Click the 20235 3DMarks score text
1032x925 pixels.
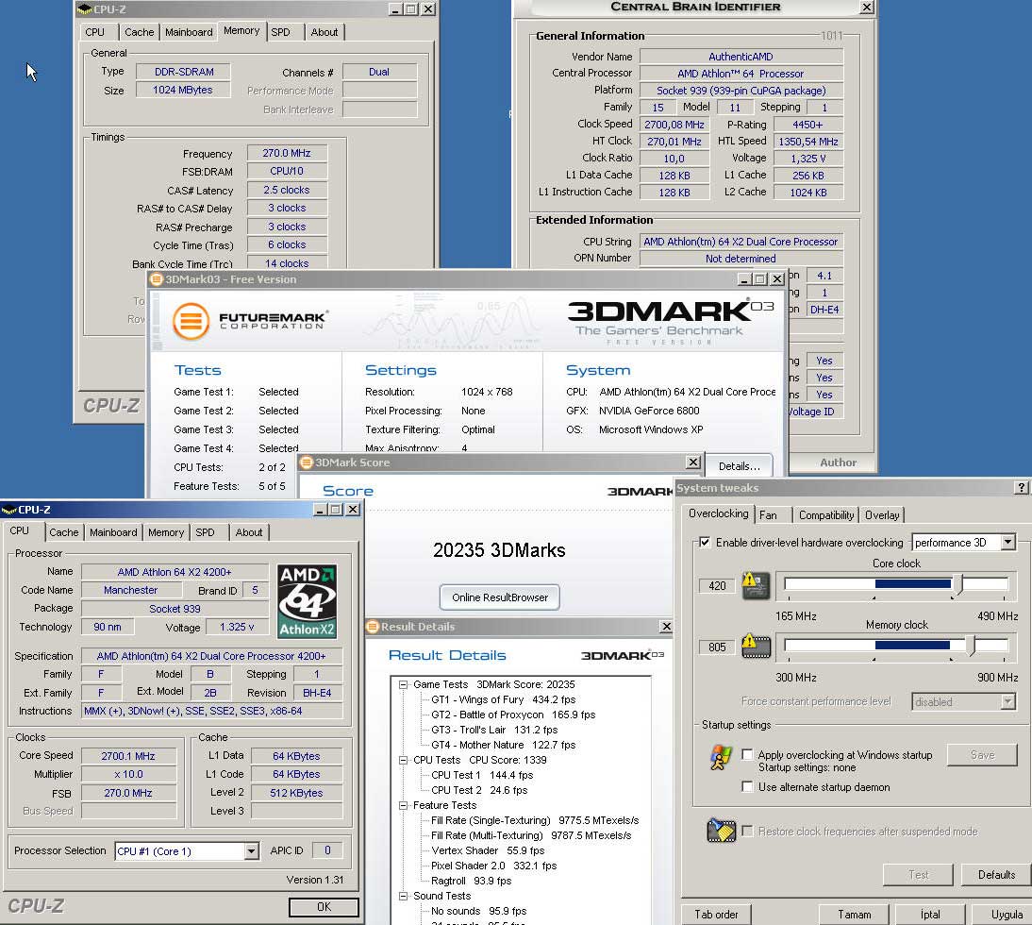[499, 549]
